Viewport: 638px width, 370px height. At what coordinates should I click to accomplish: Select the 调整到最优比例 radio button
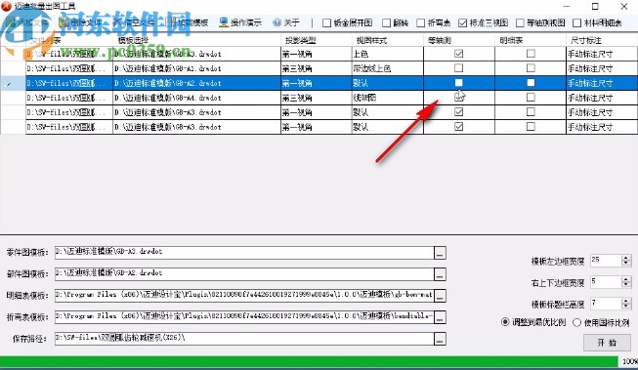(x=505, y=322)
